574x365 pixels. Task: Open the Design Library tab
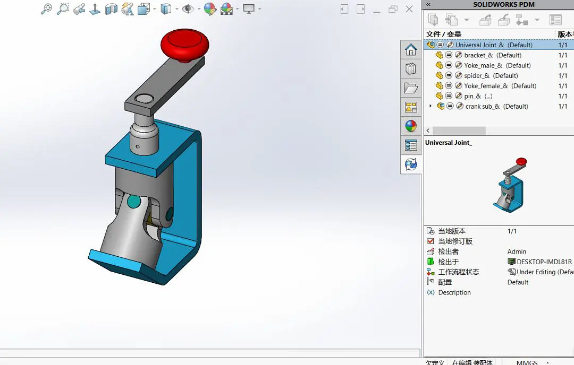[x=411, y=68]
